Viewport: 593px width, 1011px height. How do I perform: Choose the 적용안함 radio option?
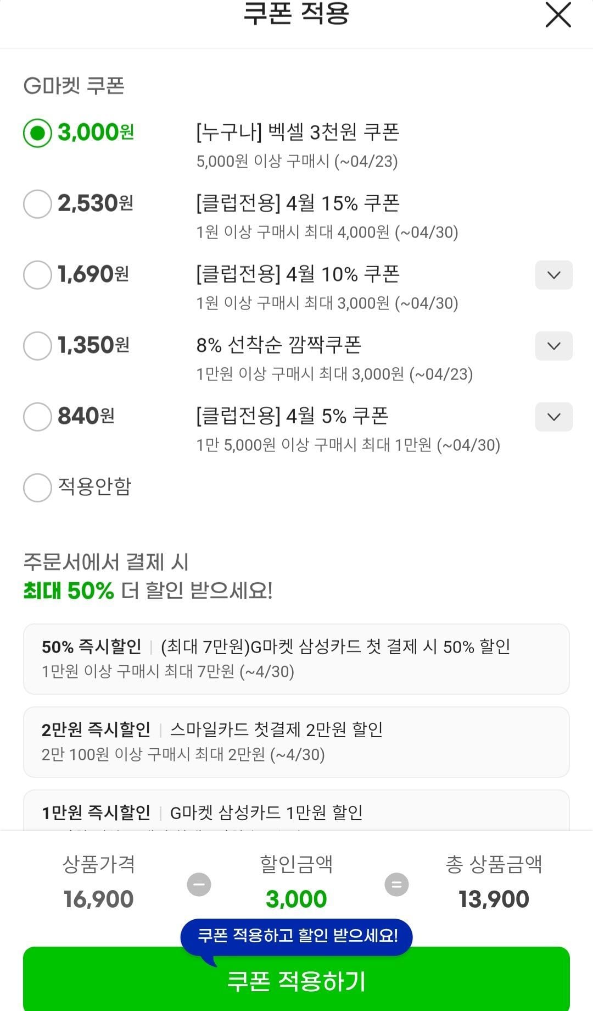37,488
